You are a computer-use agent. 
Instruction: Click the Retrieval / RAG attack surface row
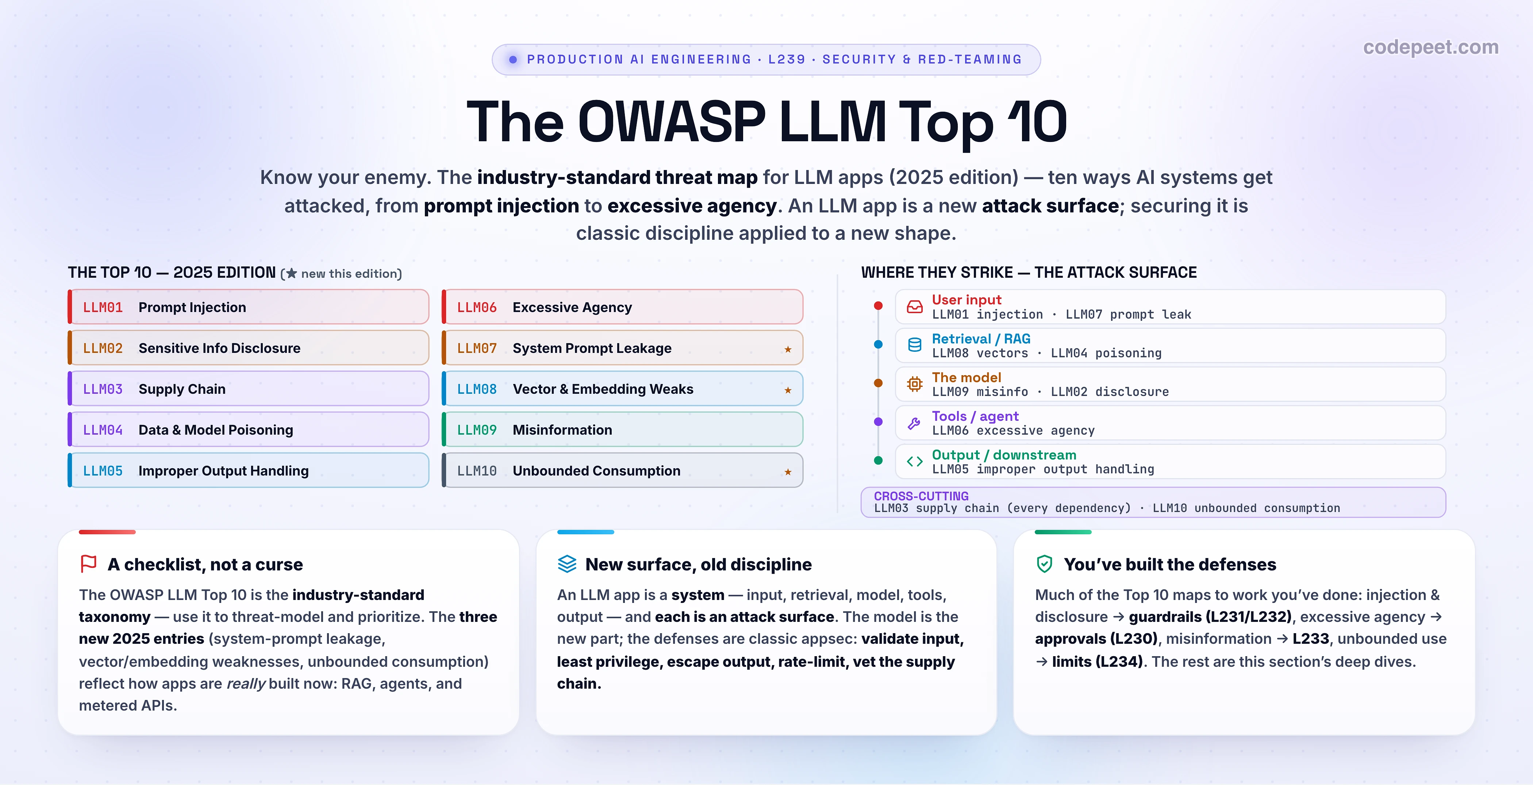click(1171, 346)
